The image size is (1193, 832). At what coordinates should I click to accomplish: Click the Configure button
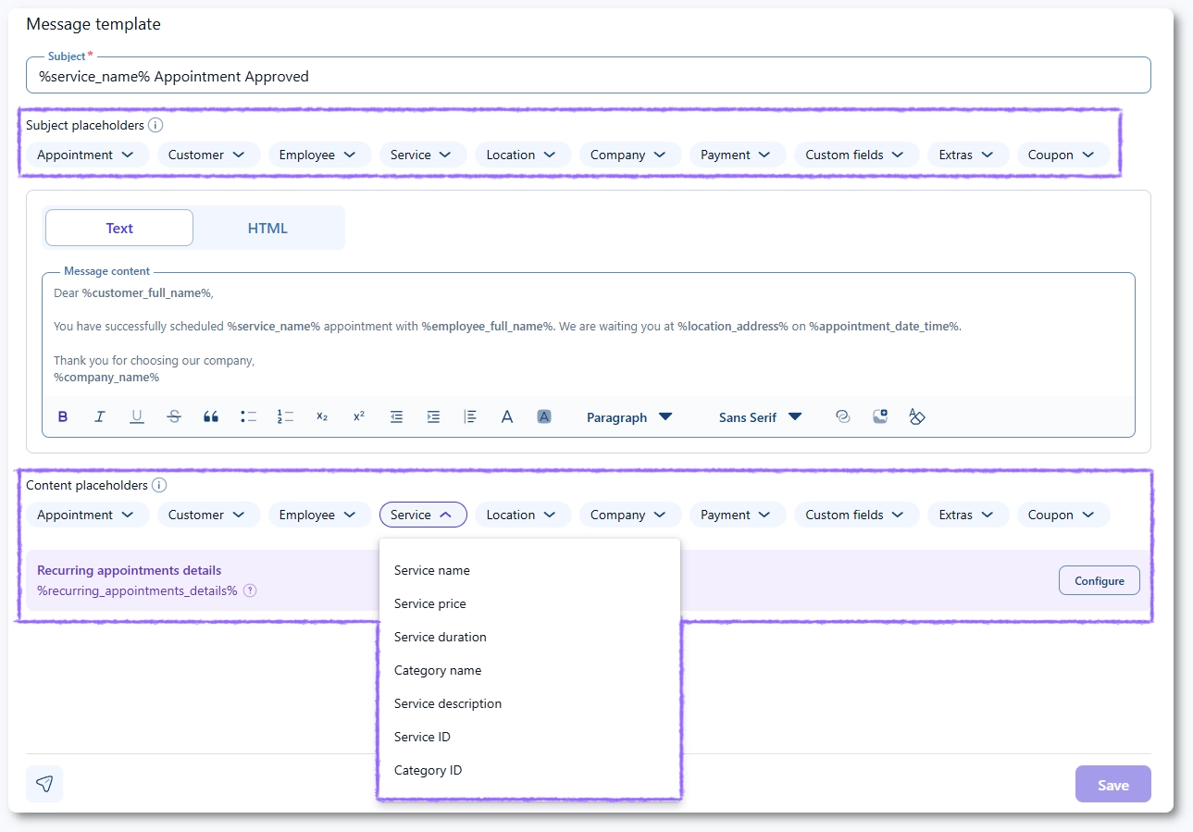point(1099,581)
